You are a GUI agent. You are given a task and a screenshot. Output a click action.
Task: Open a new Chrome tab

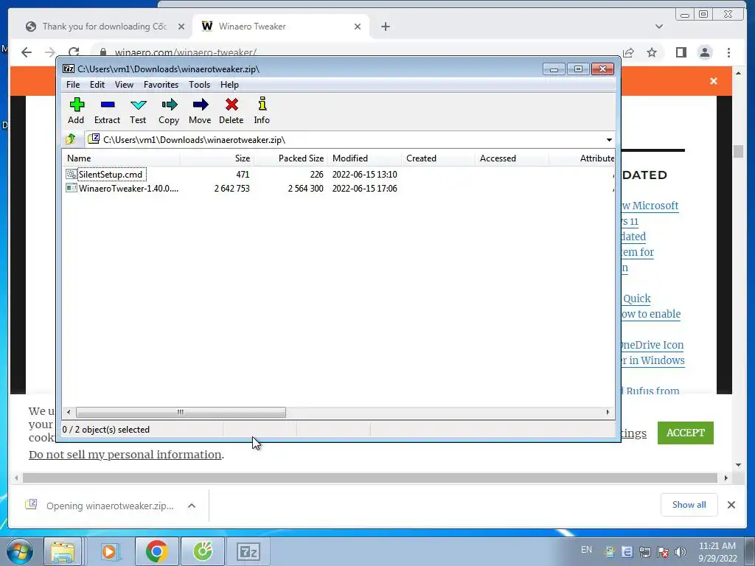click(x=385, y=27)
